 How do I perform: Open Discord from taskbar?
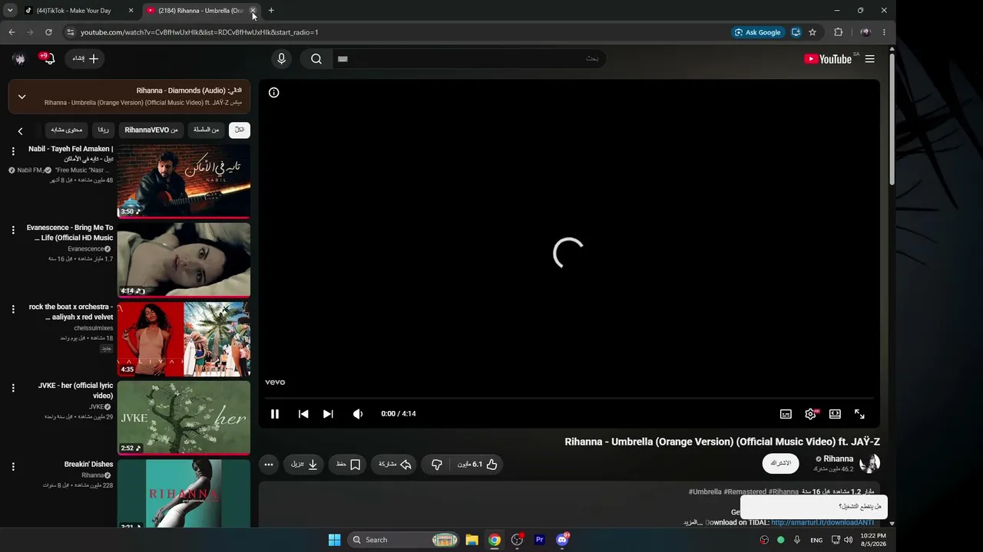(562, 540)
